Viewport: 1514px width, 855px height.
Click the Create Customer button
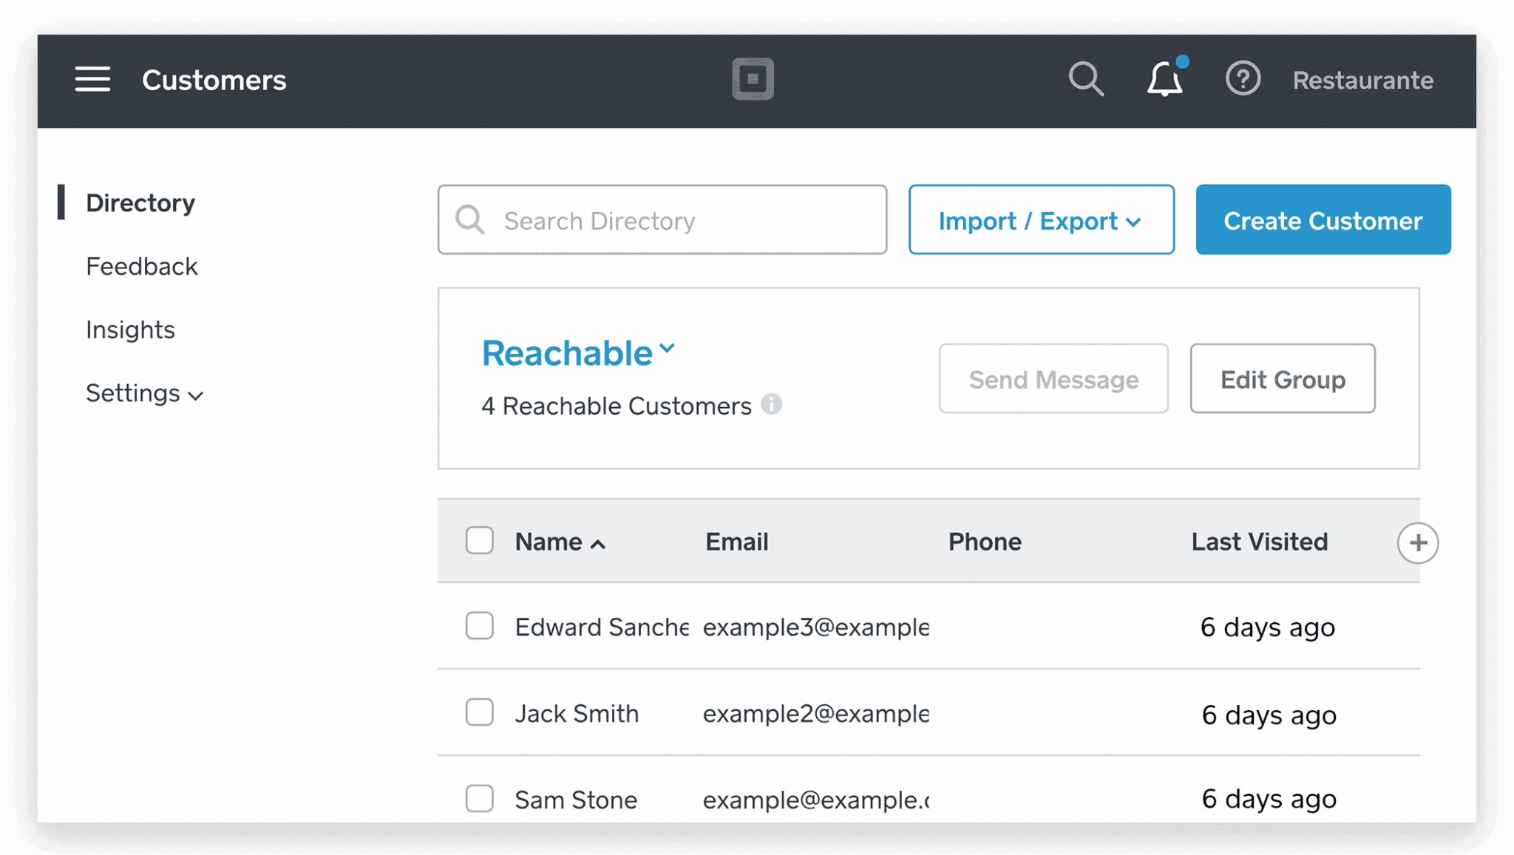1323,220
